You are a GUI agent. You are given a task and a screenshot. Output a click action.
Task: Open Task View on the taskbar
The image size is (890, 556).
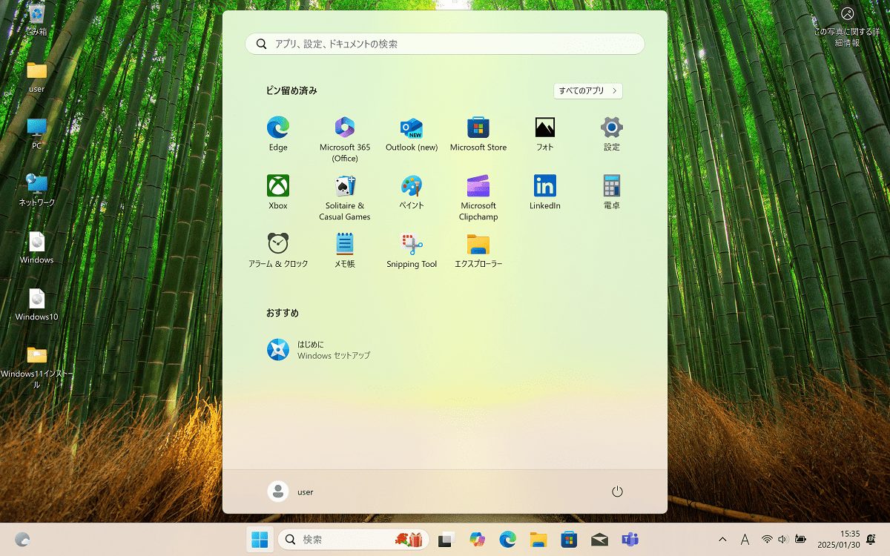pyautogui.click(x=446, y=540)
